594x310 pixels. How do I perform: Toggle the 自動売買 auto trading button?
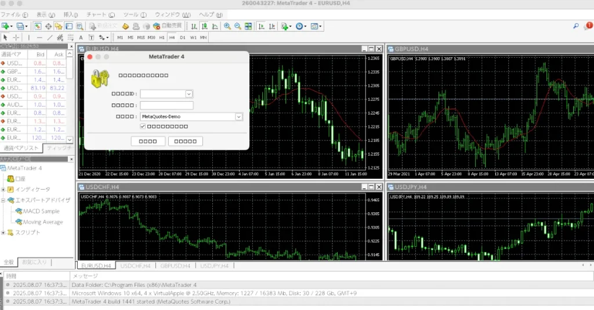[x=167, y=26]
